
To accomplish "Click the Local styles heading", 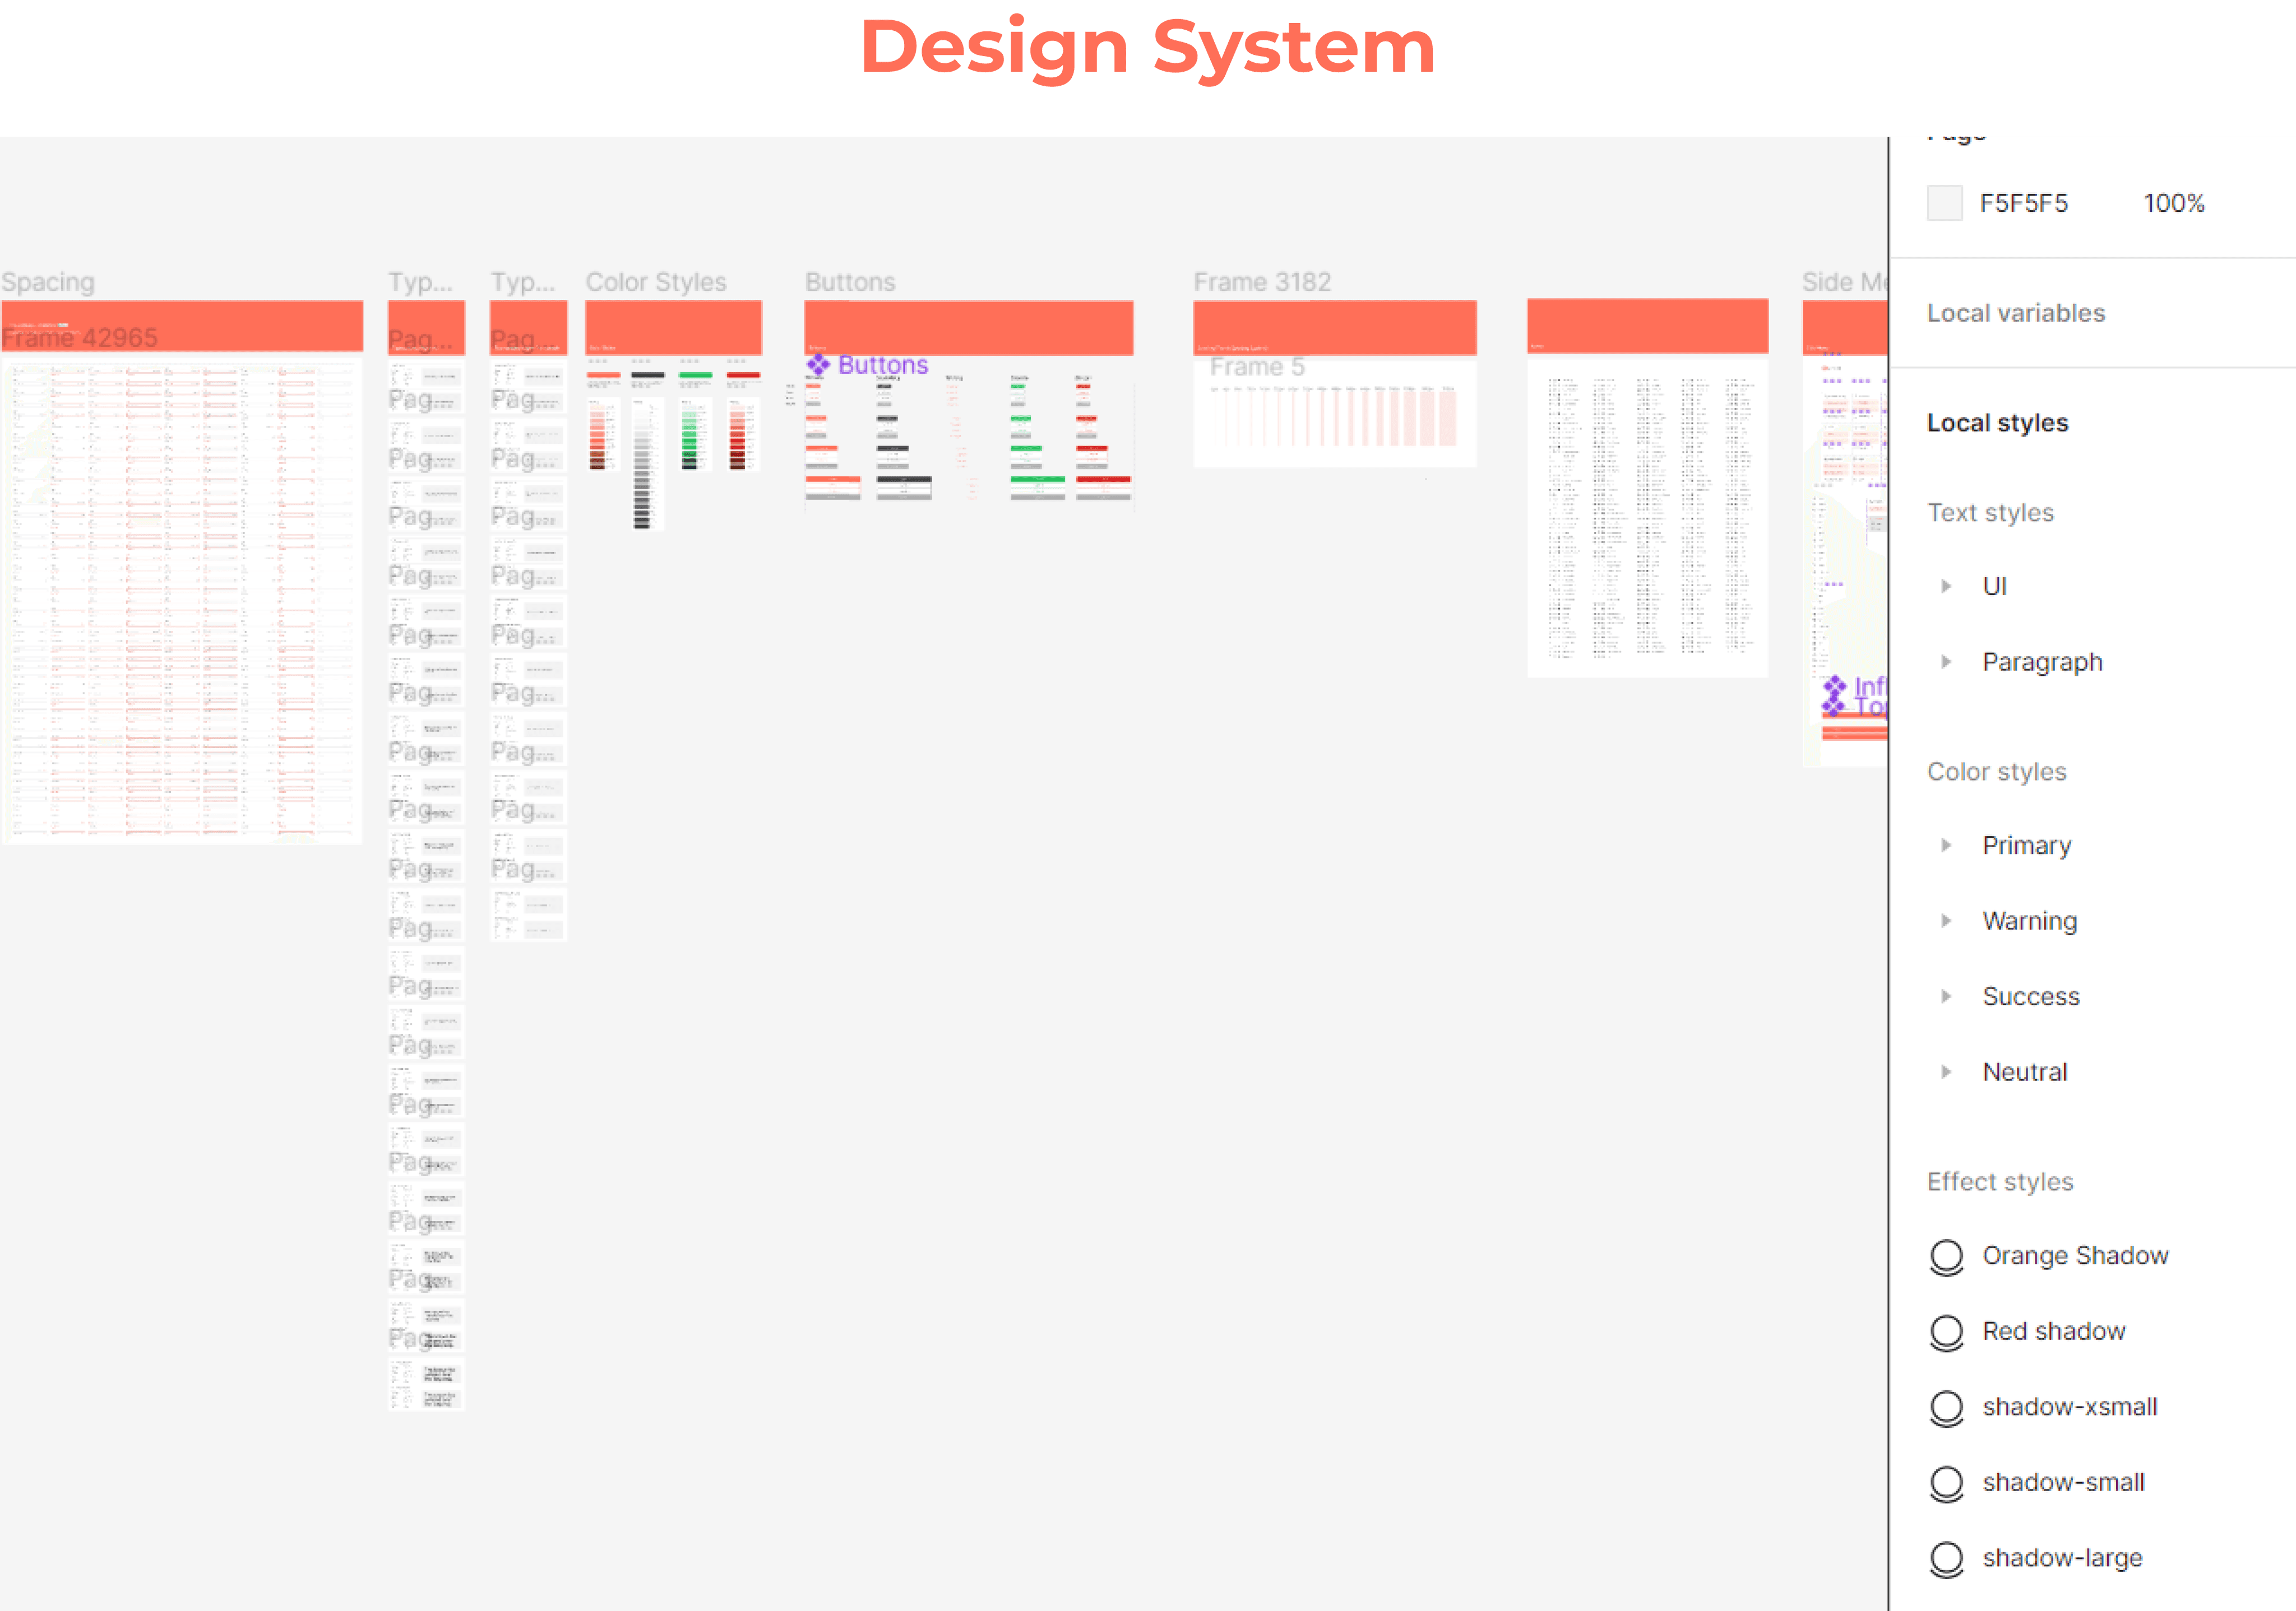I will point(1997,423).
